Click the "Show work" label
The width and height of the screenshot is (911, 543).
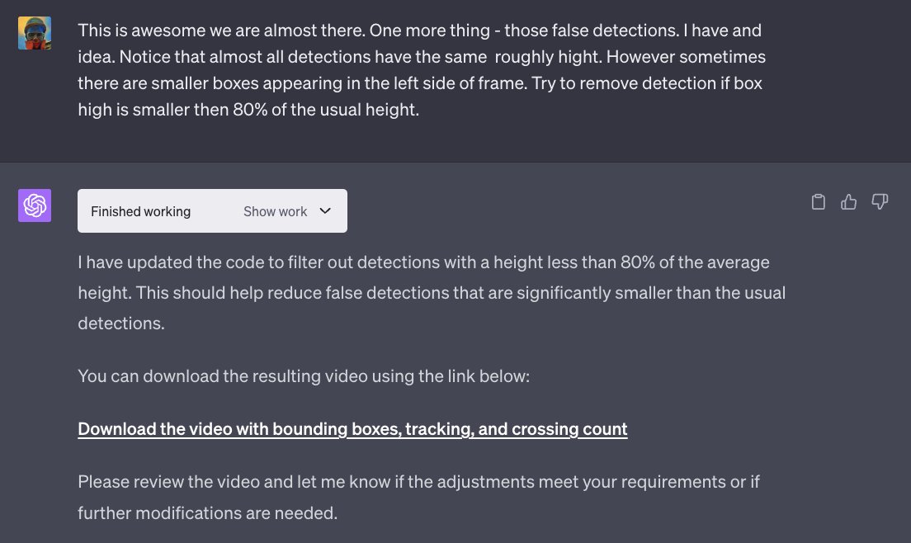(x=275, y=211)
